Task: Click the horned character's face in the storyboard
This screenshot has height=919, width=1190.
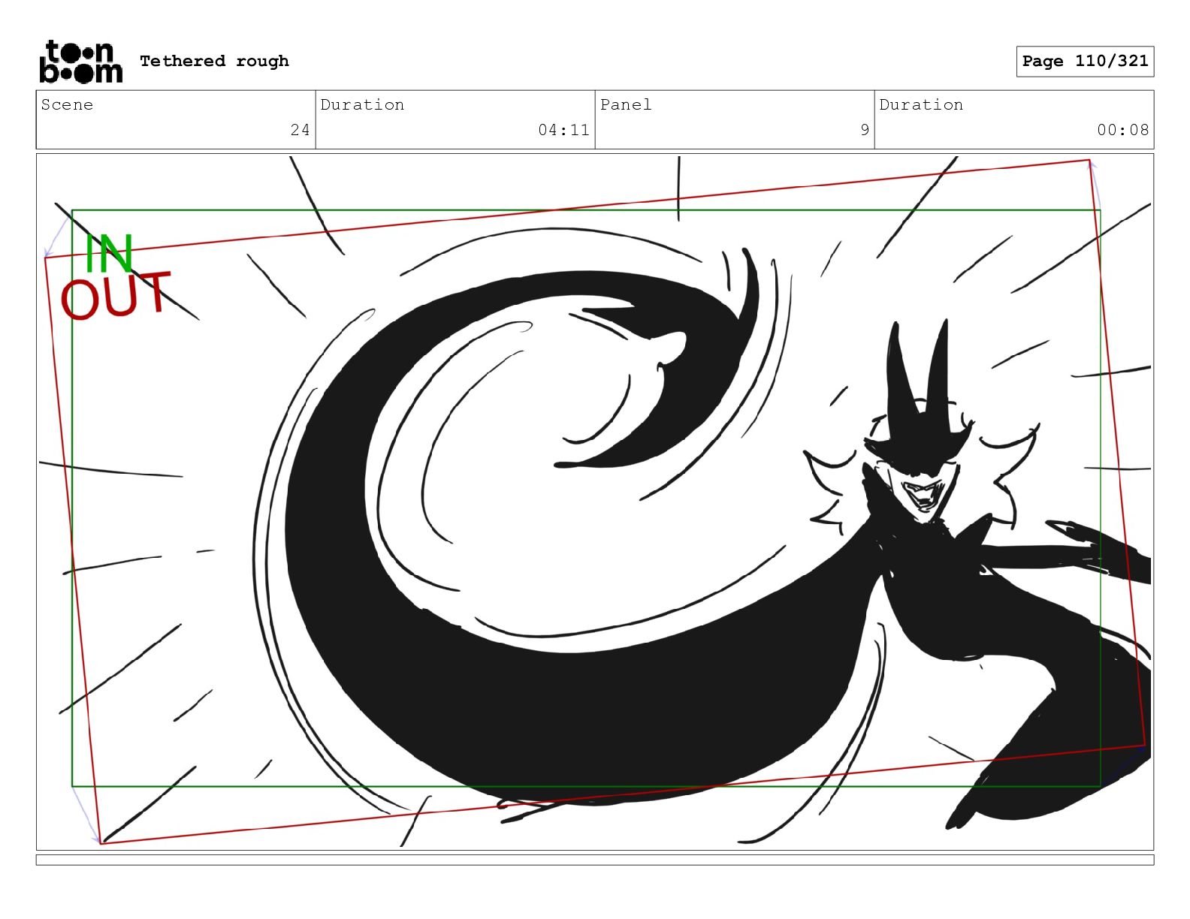Action: point(920,490)
